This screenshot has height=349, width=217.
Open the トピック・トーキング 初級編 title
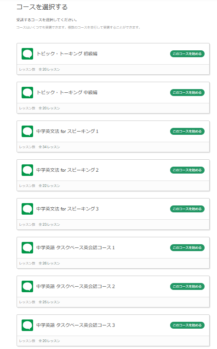(67, 54)
